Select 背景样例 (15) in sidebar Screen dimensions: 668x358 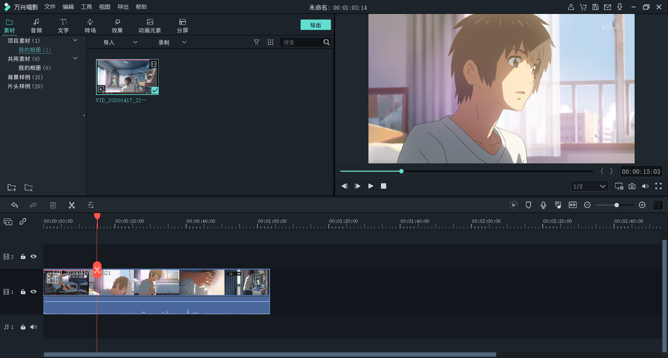click(25, 77)
